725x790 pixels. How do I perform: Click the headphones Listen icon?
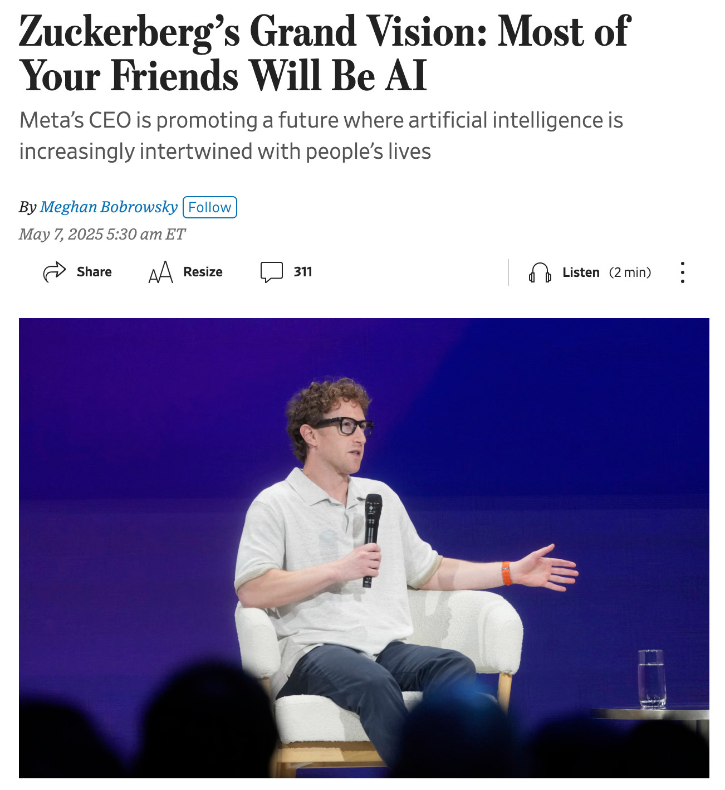pos(540,272)
